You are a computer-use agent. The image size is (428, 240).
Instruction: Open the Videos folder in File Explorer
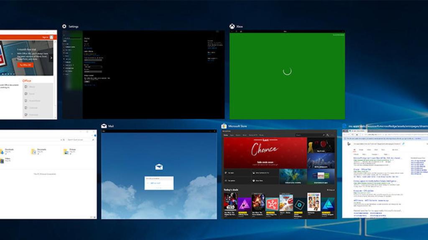(7, 159)
